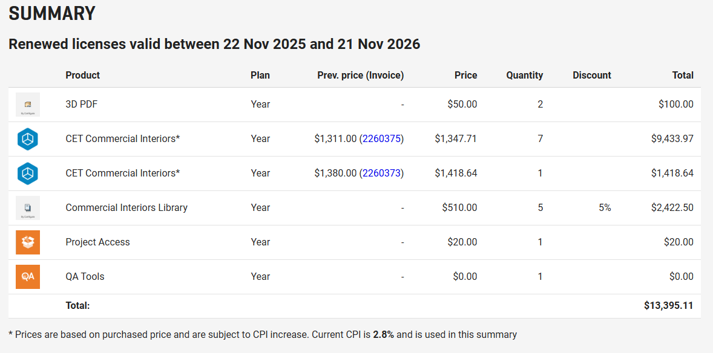This screenshot has height=353, width=713.
Task: Click the Total column header
Action: (683, 76)
